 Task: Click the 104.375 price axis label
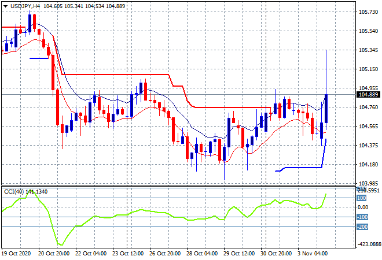[x=368, y=146]
